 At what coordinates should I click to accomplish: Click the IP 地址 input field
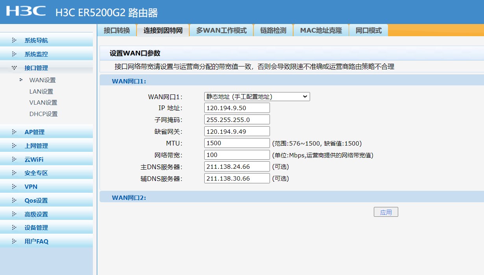[x=237, y=108]
